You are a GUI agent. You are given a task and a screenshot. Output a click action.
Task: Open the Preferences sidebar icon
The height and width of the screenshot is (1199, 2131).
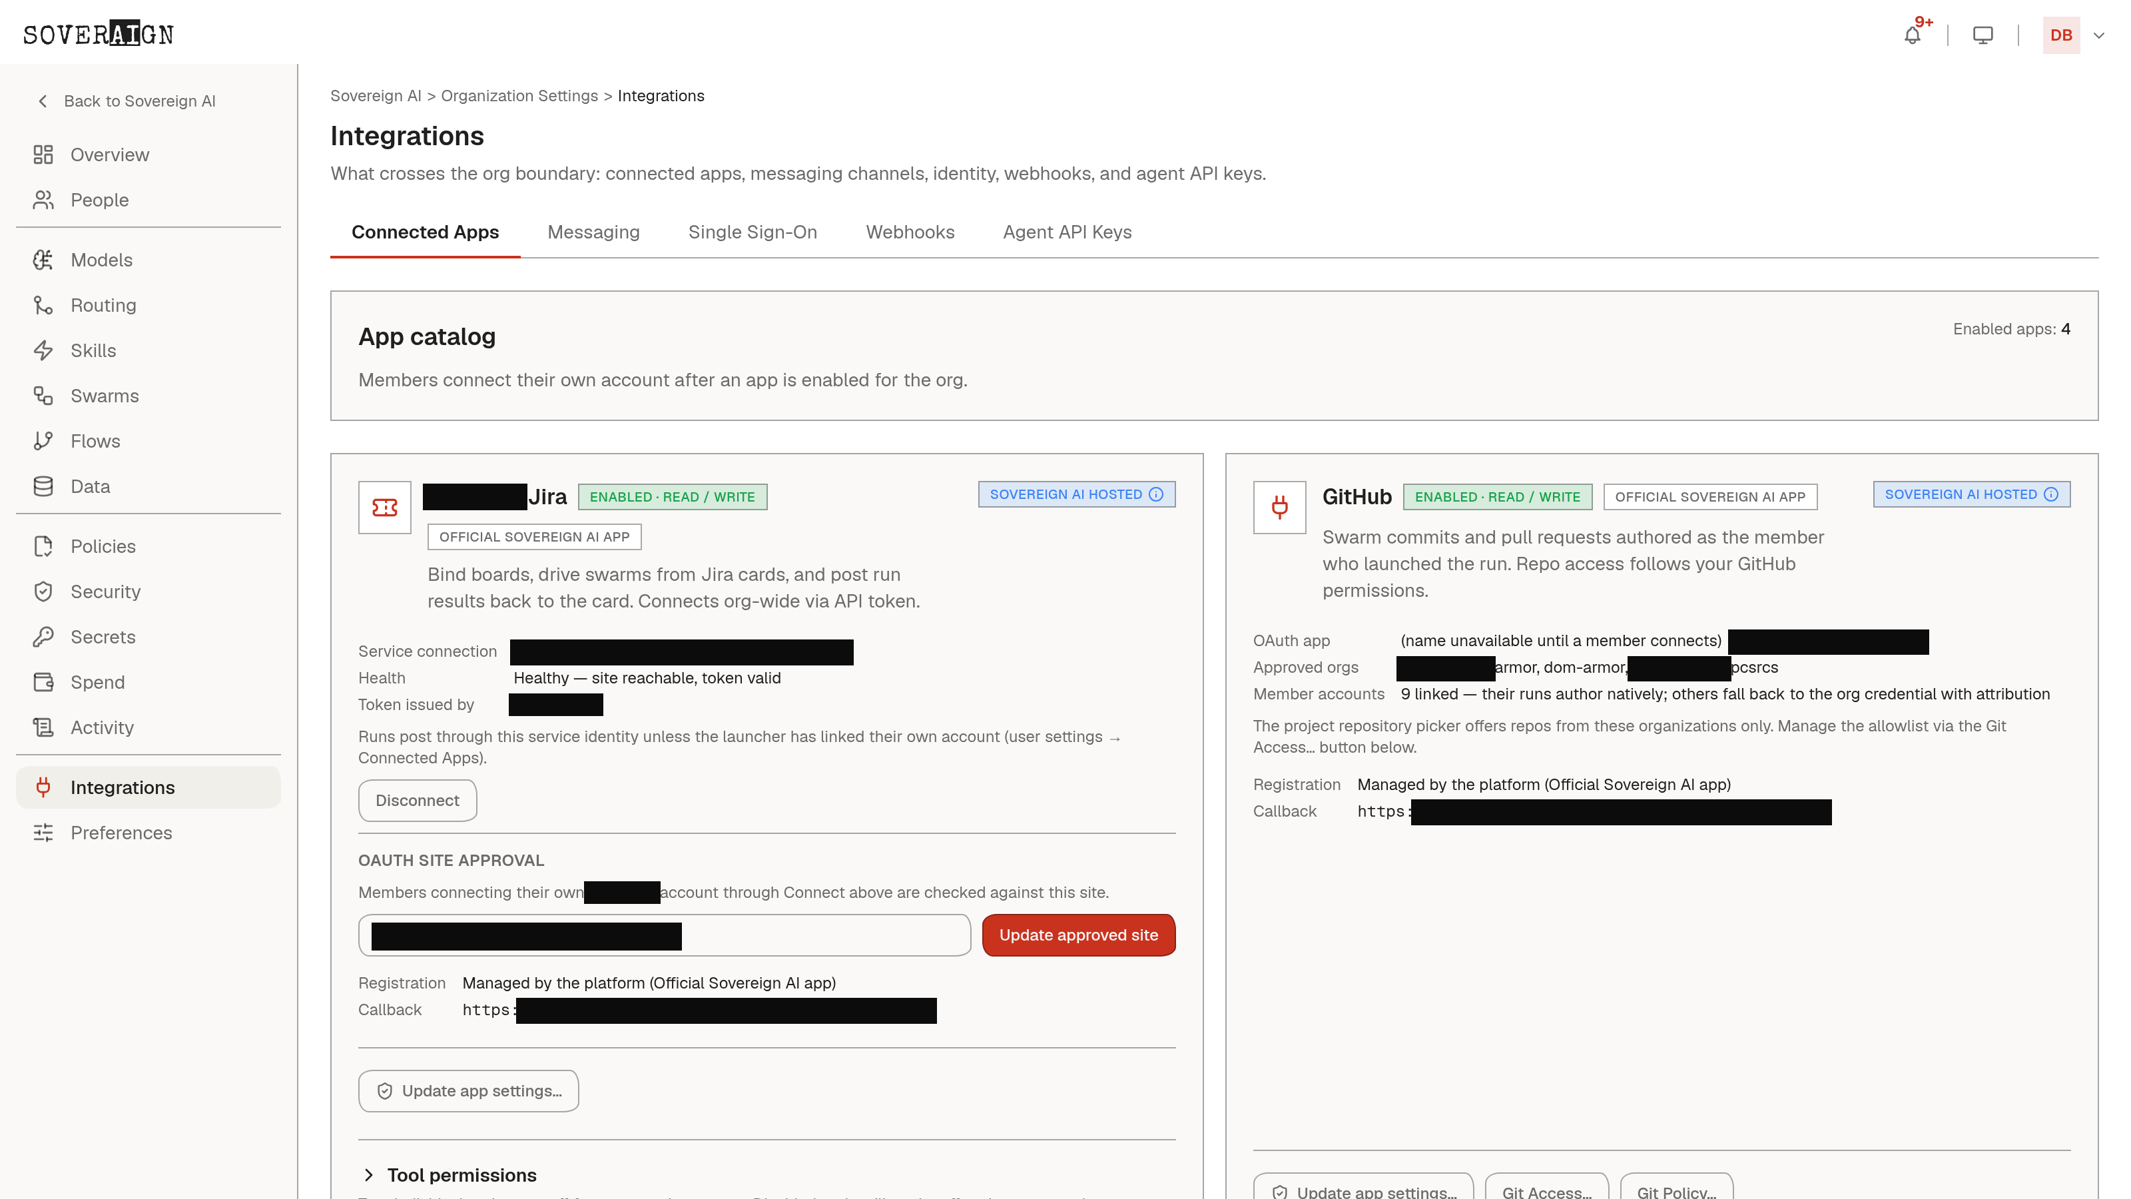[x=43, y=833]
